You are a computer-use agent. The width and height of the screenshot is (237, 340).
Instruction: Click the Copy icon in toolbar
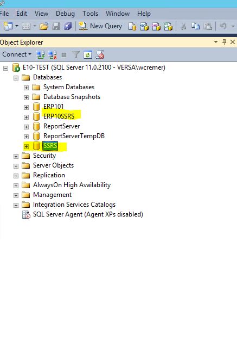[x=195, y=26]
